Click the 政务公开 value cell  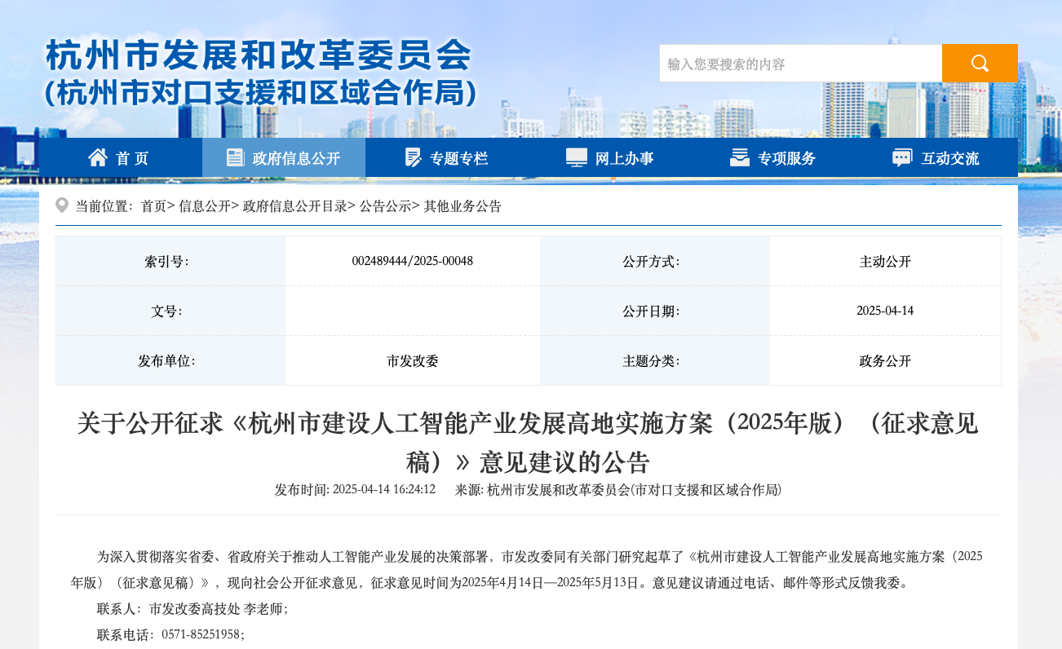tap(885, 360)
